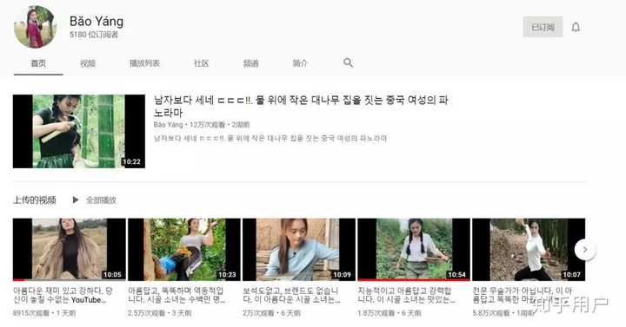Viewport: 626px width, 327px height.
Task: Open the video thumbnail with duration 10:54
Action: pos(414,249)
